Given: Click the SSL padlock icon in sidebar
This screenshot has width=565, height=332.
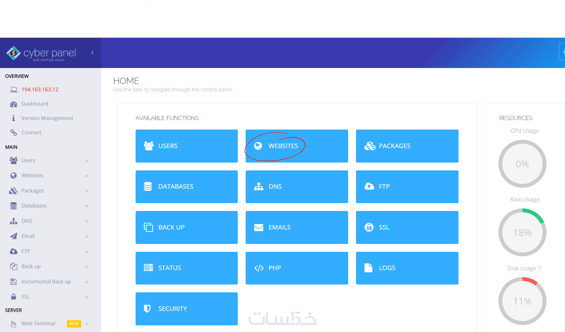Looking at the screenshot, I should point(13,297).
